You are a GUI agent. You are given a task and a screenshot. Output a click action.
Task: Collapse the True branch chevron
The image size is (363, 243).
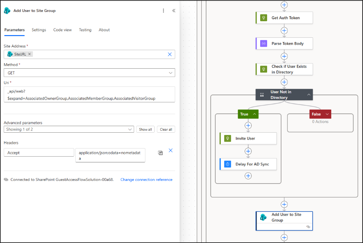point(254,114)
